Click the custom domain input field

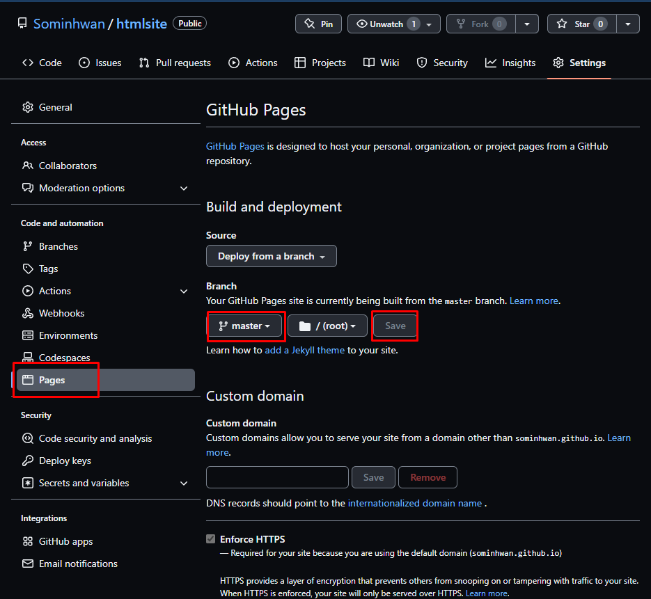277,477
